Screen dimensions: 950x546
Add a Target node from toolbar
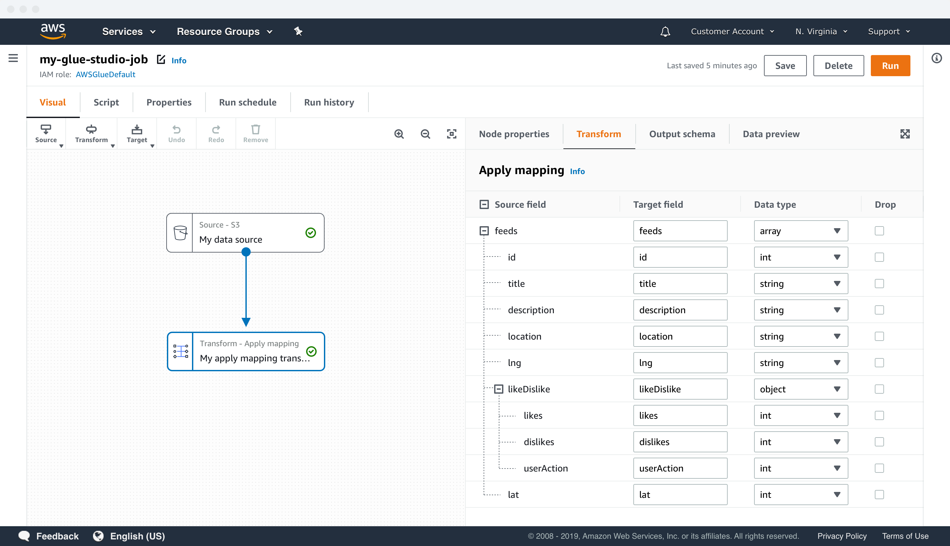(x=137, y=134)
